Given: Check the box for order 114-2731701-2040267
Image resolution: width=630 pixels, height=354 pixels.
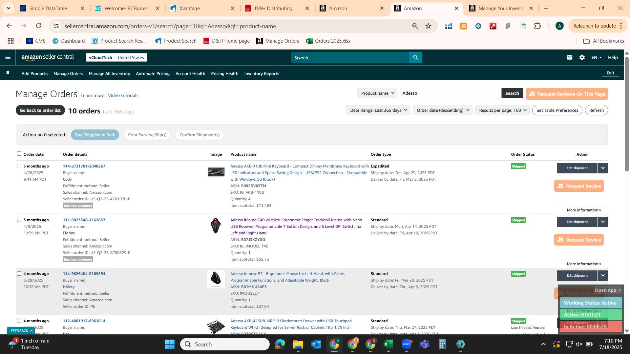Looking at the screenshot, I should point(19,166).
